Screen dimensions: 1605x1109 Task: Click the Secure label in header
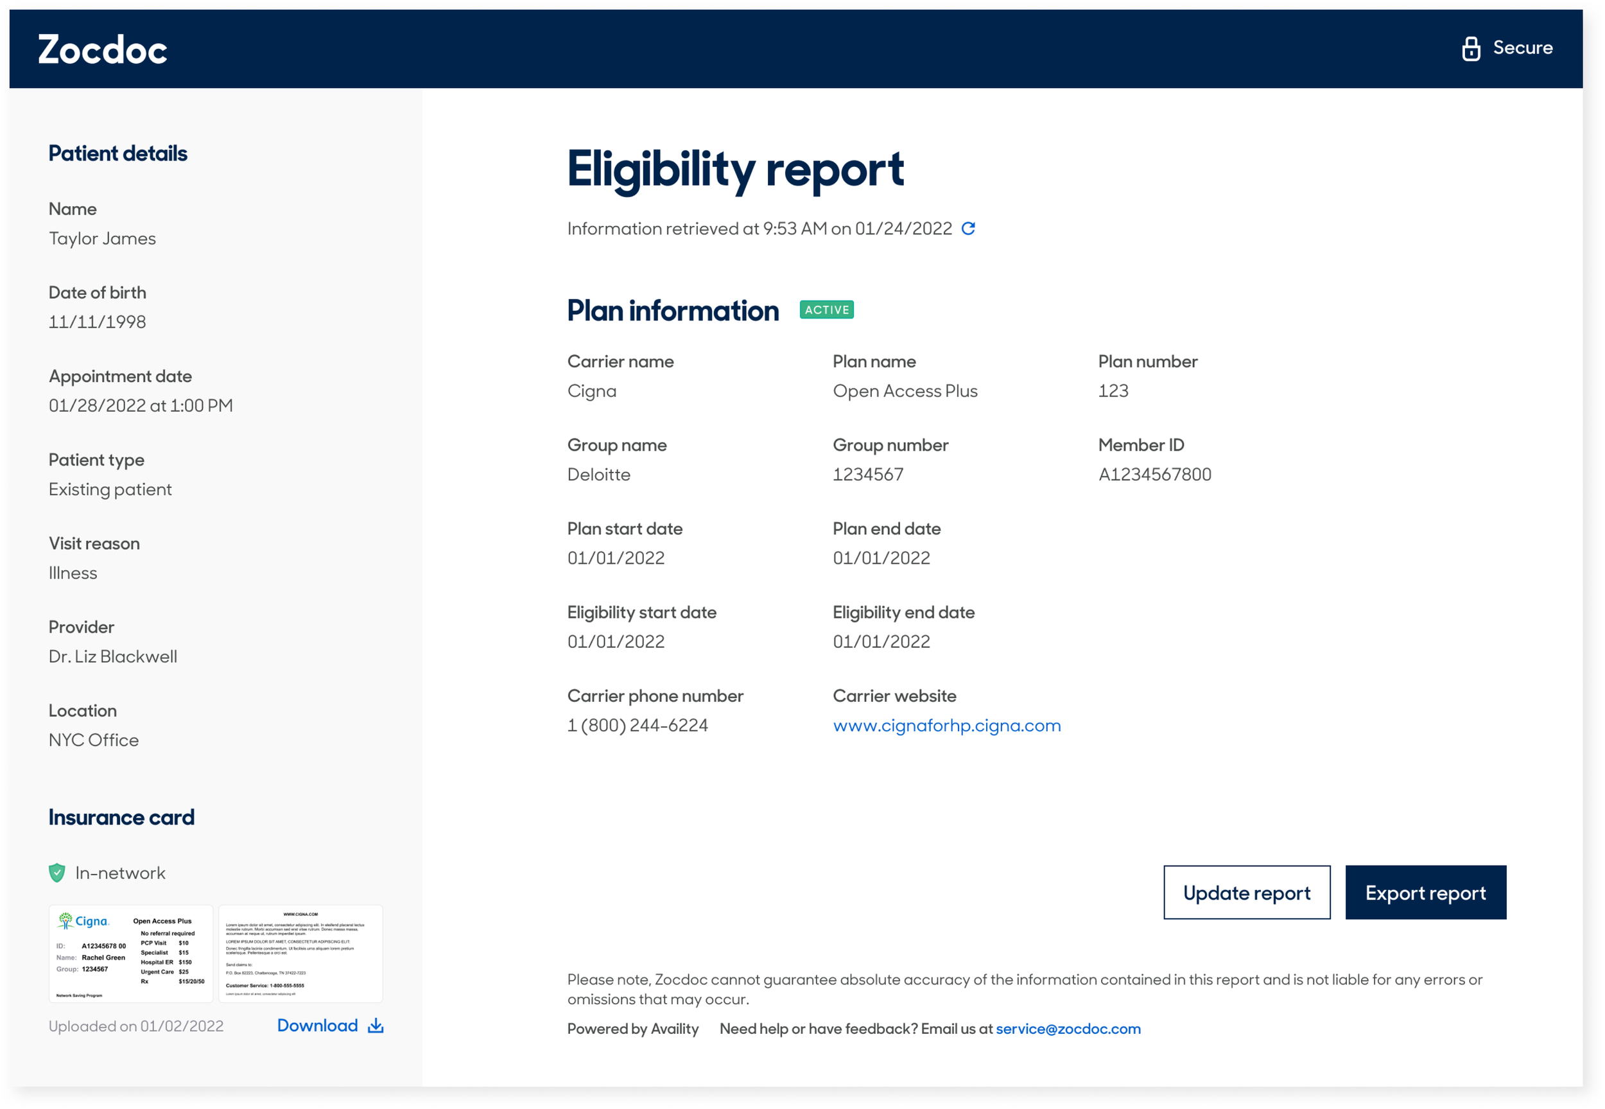1522,48
